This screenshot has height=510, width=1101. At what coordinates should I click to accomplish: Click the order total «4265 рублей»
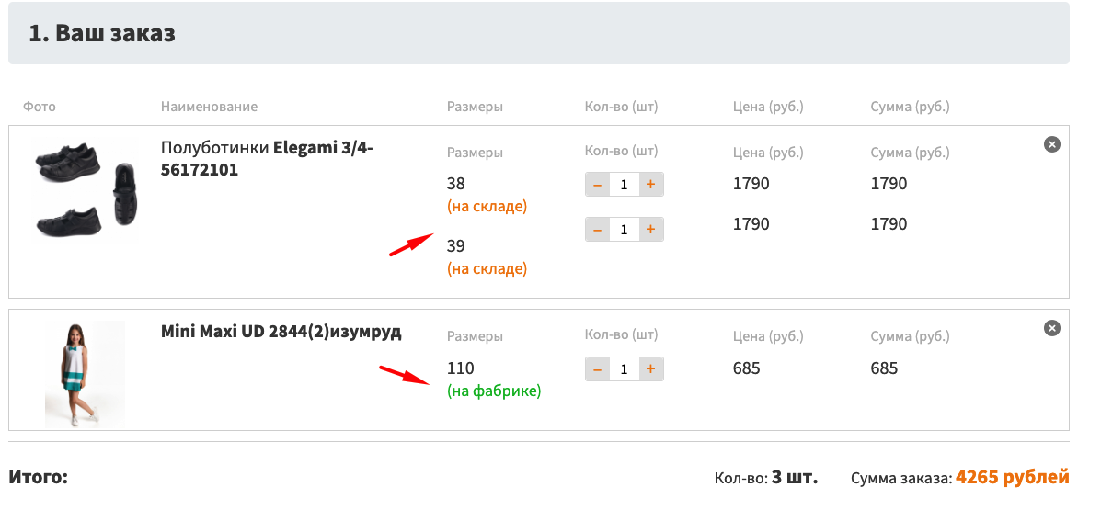click(x=1012, y=478)
